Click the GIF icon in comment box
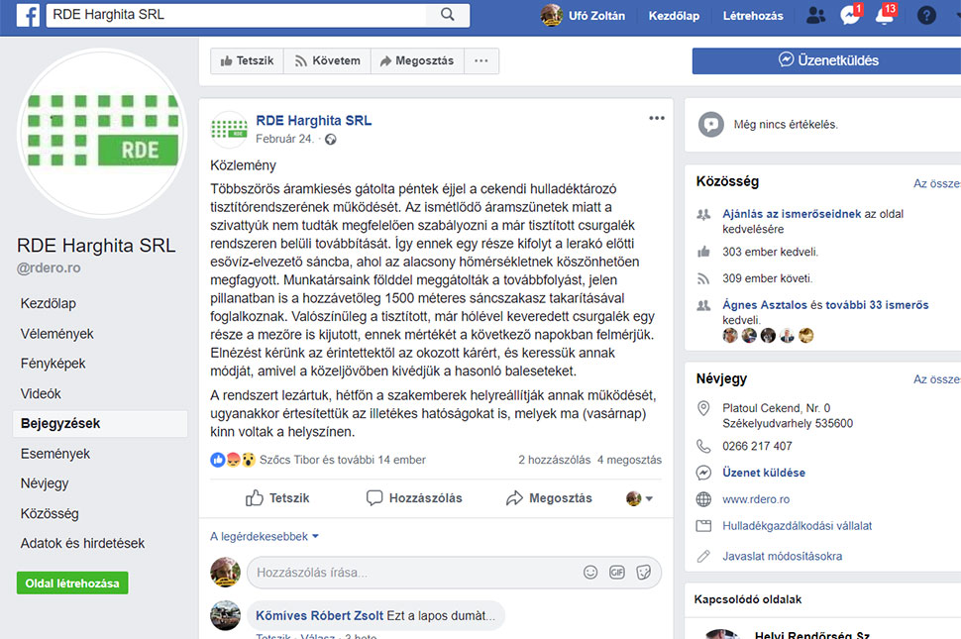The image size is (961, 639). coord(617,572)
